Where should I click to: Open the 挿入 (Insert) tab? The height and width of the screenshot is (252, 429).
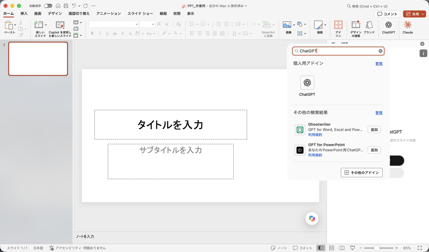pyautogui.click(x=24, y=13)
